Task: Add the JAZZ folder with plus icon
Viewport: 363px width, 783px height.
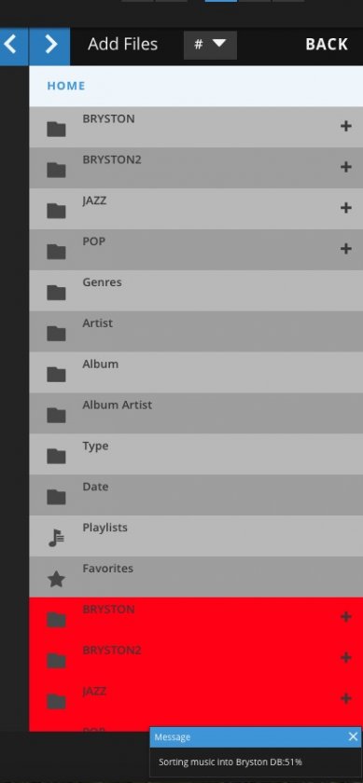Action: point(345,208)
